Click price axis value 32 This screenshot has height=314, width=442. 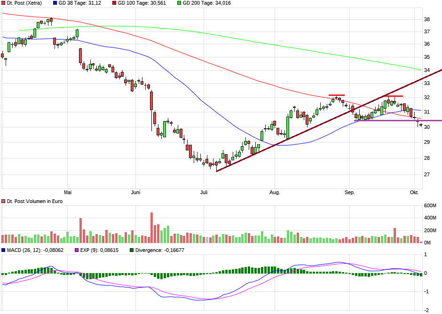(x=427, y=97)
